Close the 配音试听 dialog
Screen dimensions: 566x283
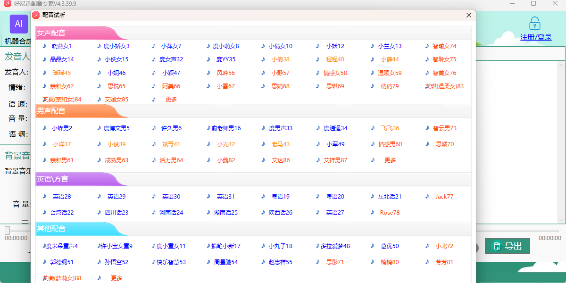[x=468, y=15]
